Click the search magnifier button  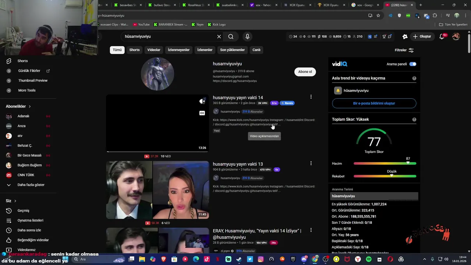[231, 36]
